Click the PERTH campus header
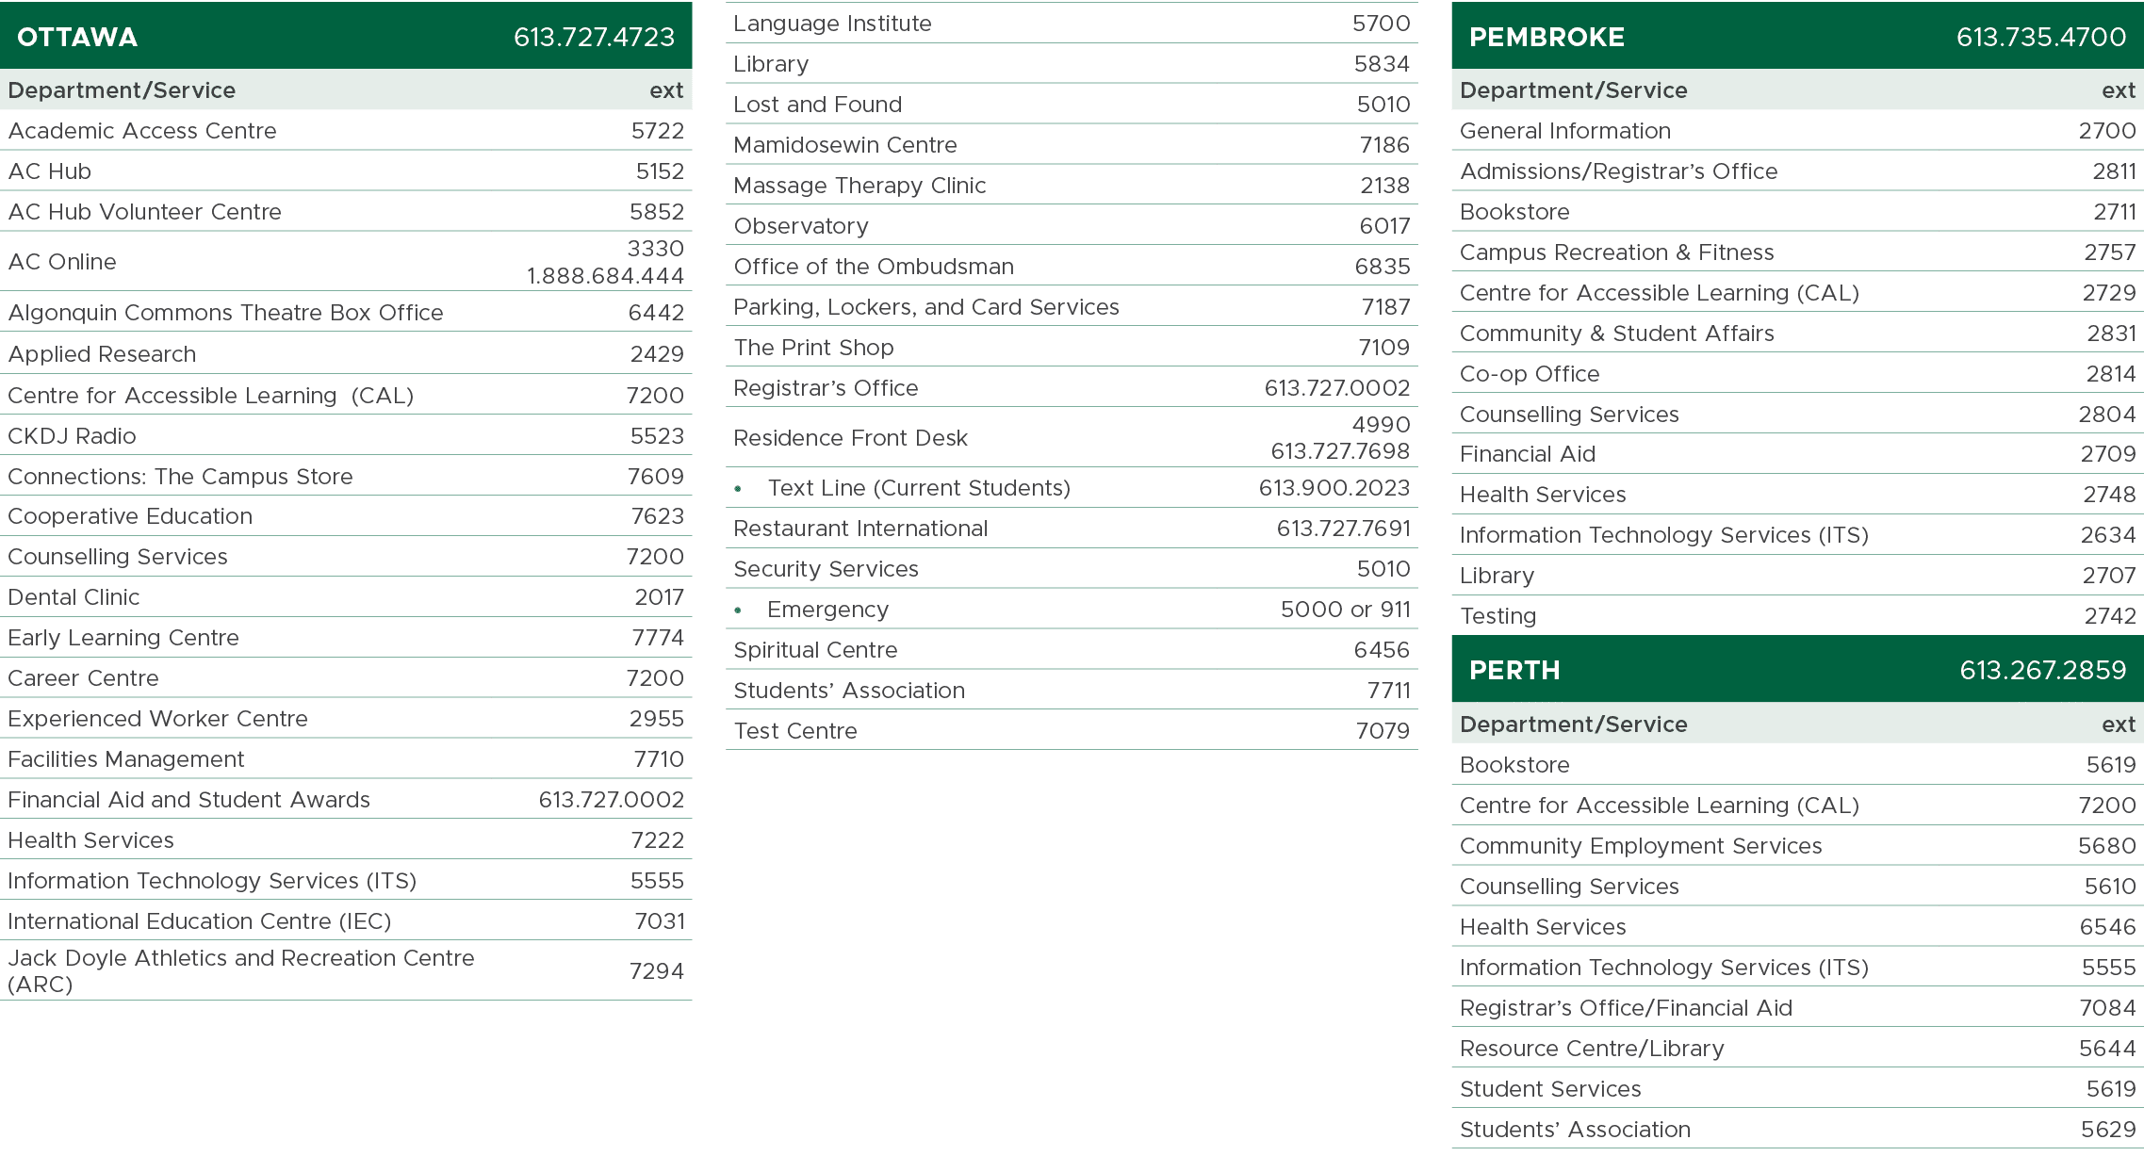 tap(1514, 670)
